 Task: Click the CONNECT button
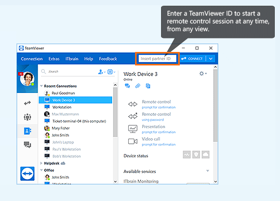(x=192, y=59)
